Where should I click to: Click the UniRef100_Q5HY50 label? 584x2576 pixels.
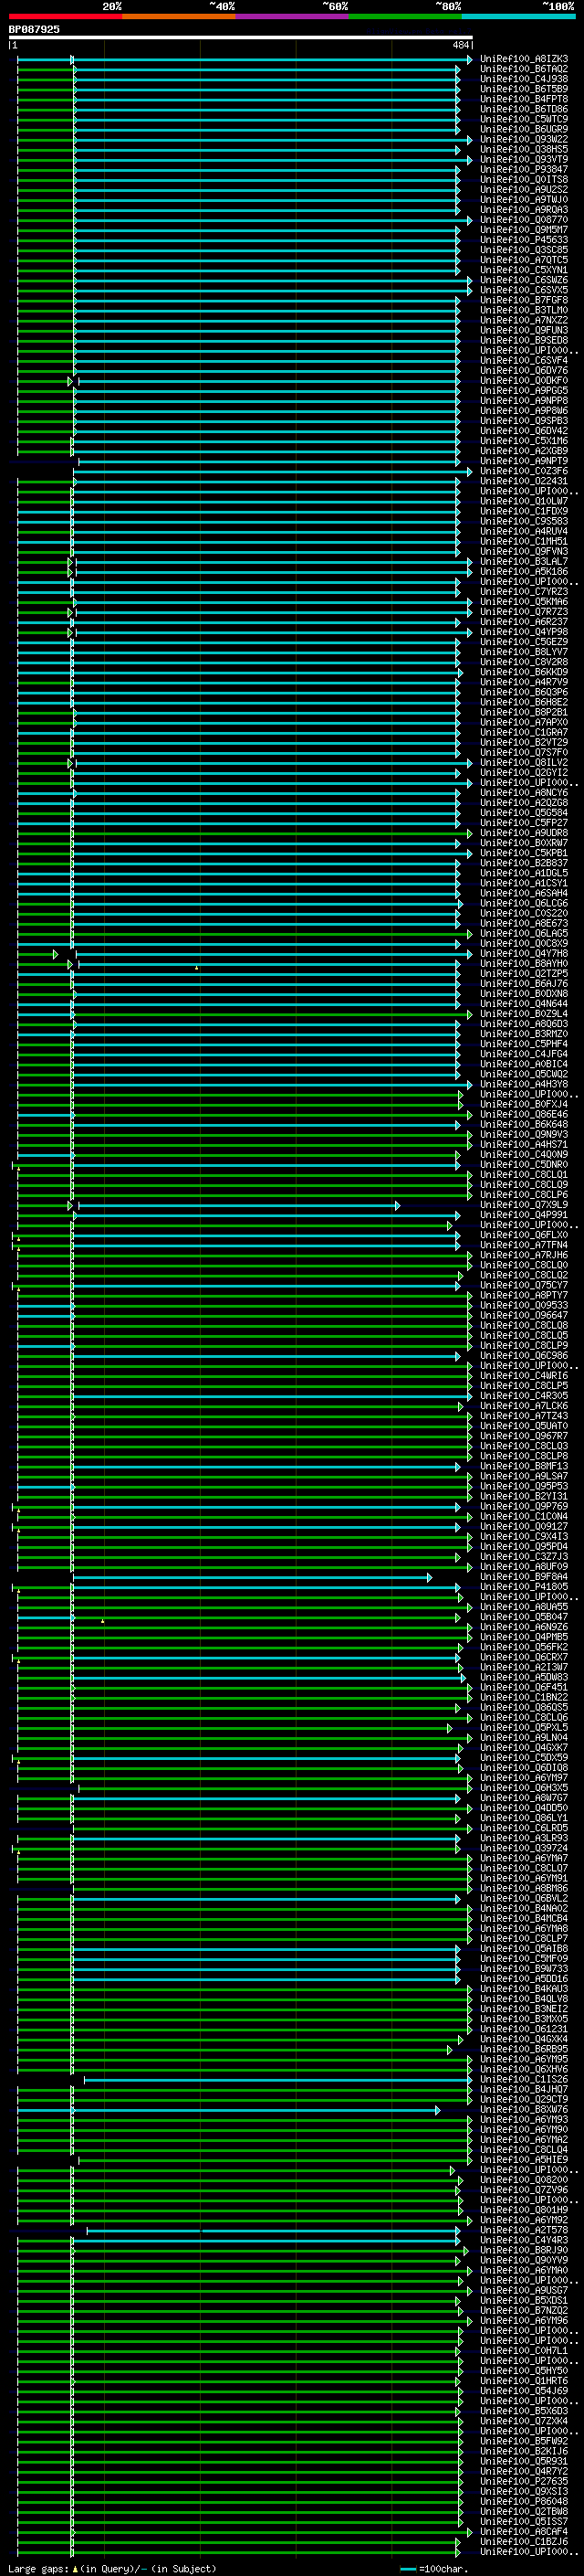click(x=524, y=2371)
